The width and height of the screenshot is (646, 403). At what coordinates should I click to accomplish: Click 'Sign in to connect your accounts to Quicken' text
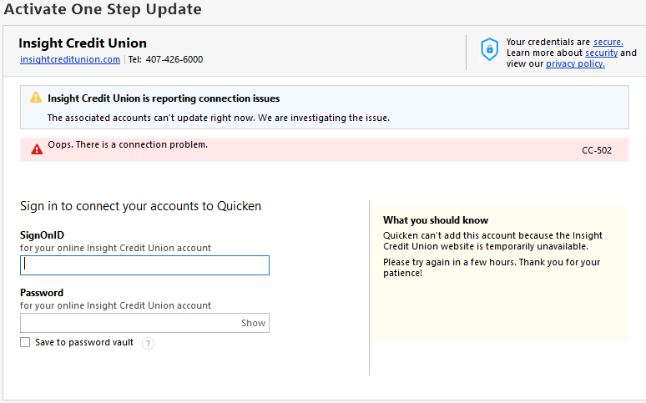pyautogui.click(x=140, y=206)
